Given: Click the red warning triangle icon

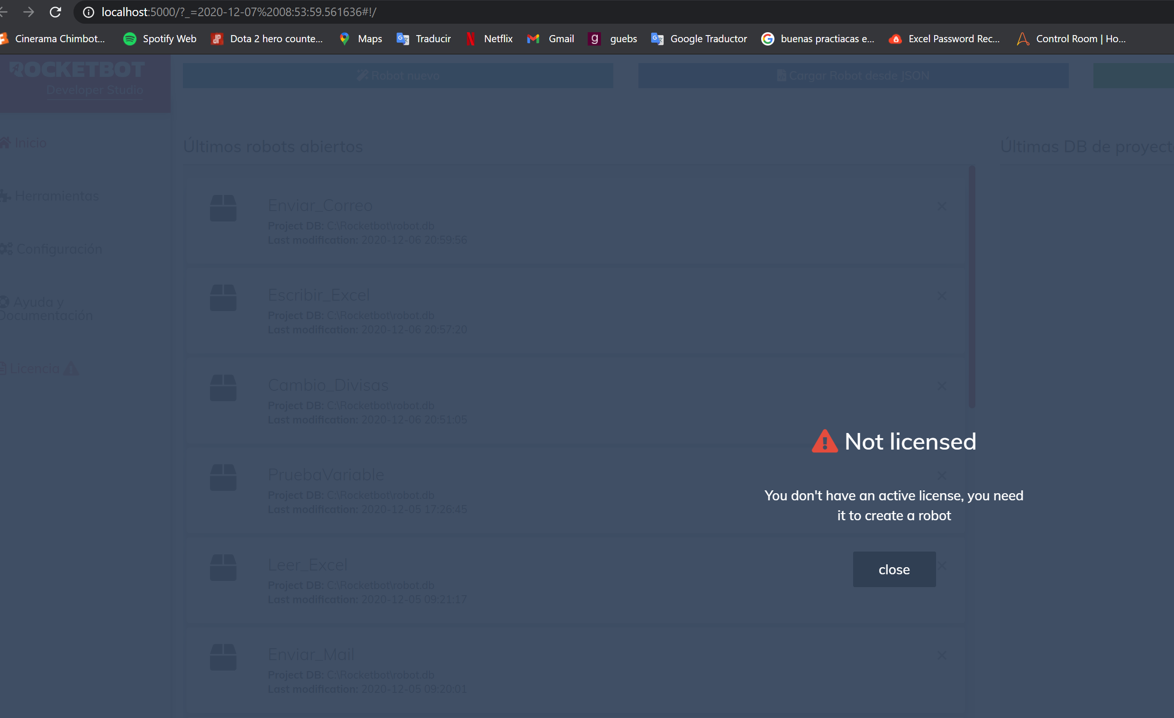Looking at the screenshot, I should point(824,442).
